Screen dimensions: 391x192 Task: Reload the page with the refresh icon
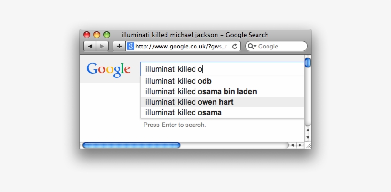[235, 47]
